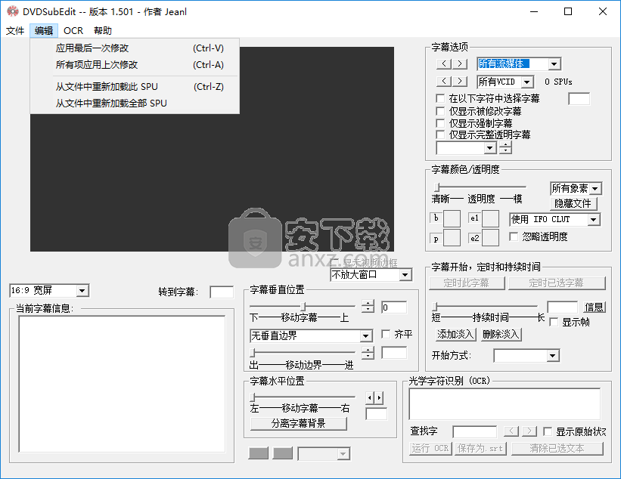This screenshot has width=621, height=479.
Task: Open the 使用 IFO CLUT dropdown
Action: click(593, 220)
